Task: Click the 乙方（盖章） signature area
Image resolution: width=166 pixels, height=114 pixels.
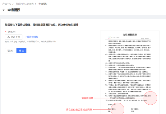Action: coord(135,109)
